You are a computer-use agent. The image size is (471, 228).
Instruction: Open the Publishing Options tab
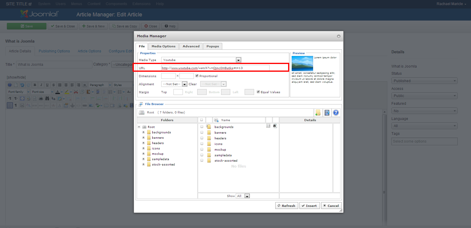(54, 51)
